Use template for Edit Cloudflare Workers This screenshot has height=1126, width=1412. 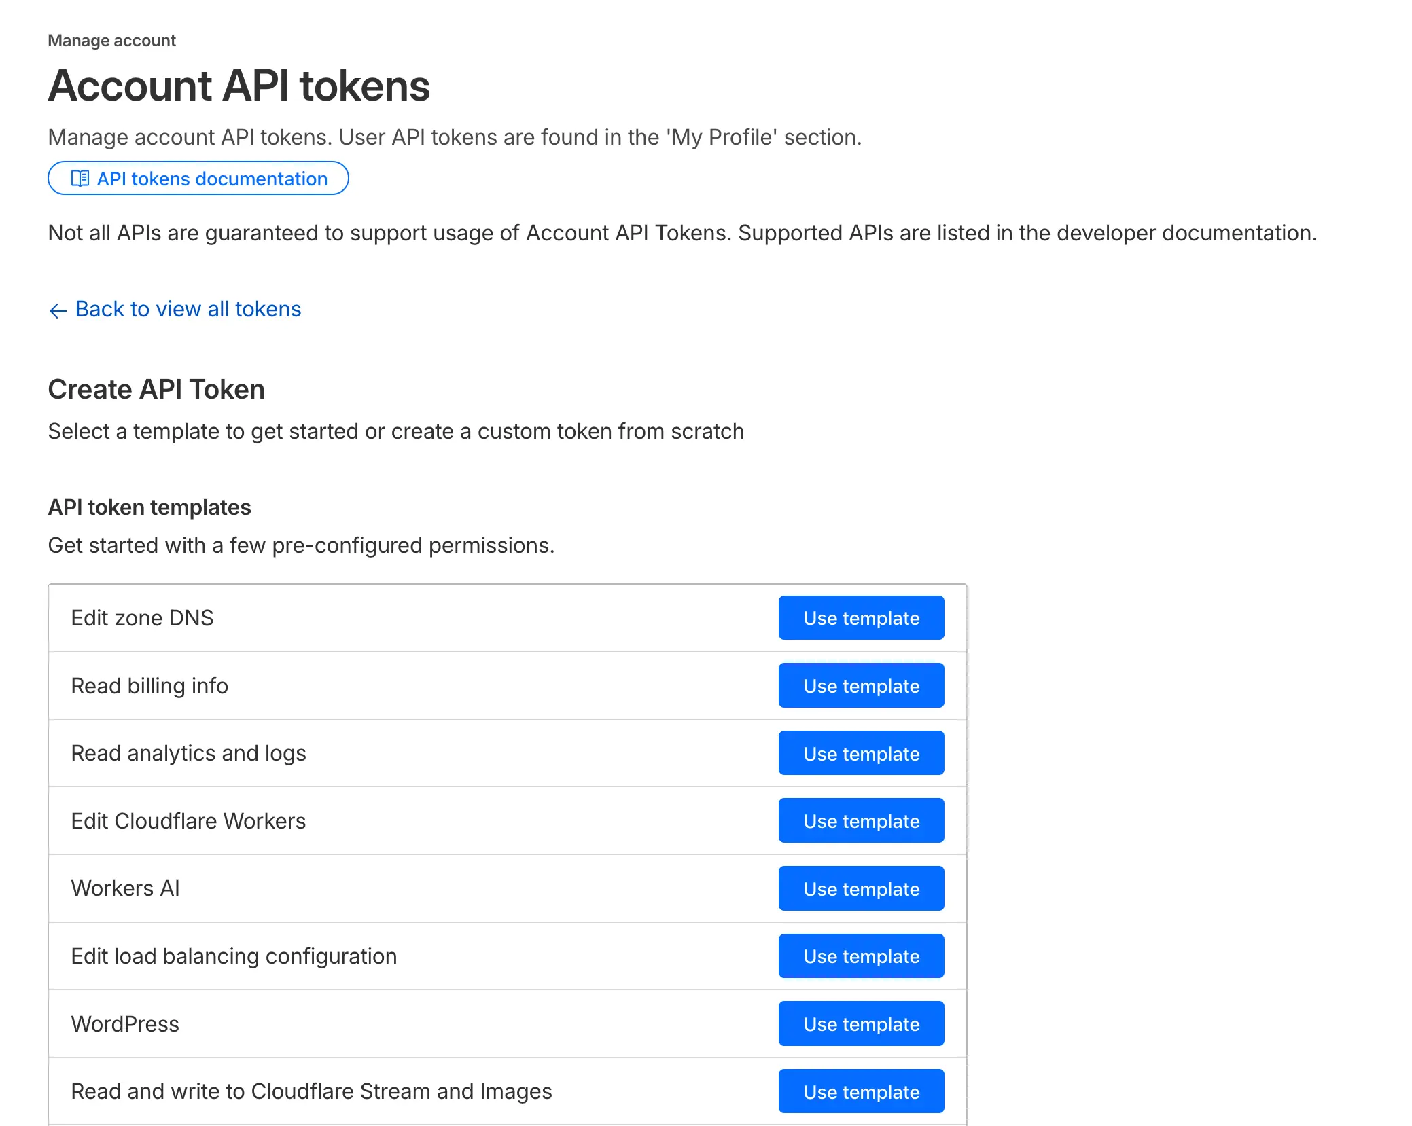point(860,820)
